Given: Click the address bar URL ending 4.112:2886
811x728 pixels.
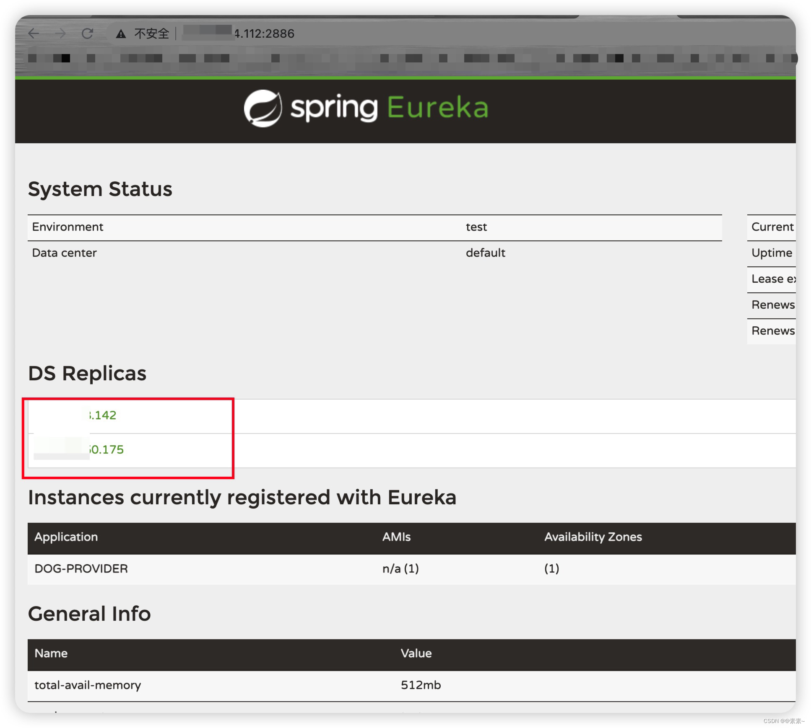Looking at the screenshot, I should click(x=239, y=34).
